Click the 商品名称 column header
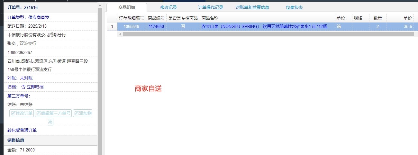 pos(267,18)
